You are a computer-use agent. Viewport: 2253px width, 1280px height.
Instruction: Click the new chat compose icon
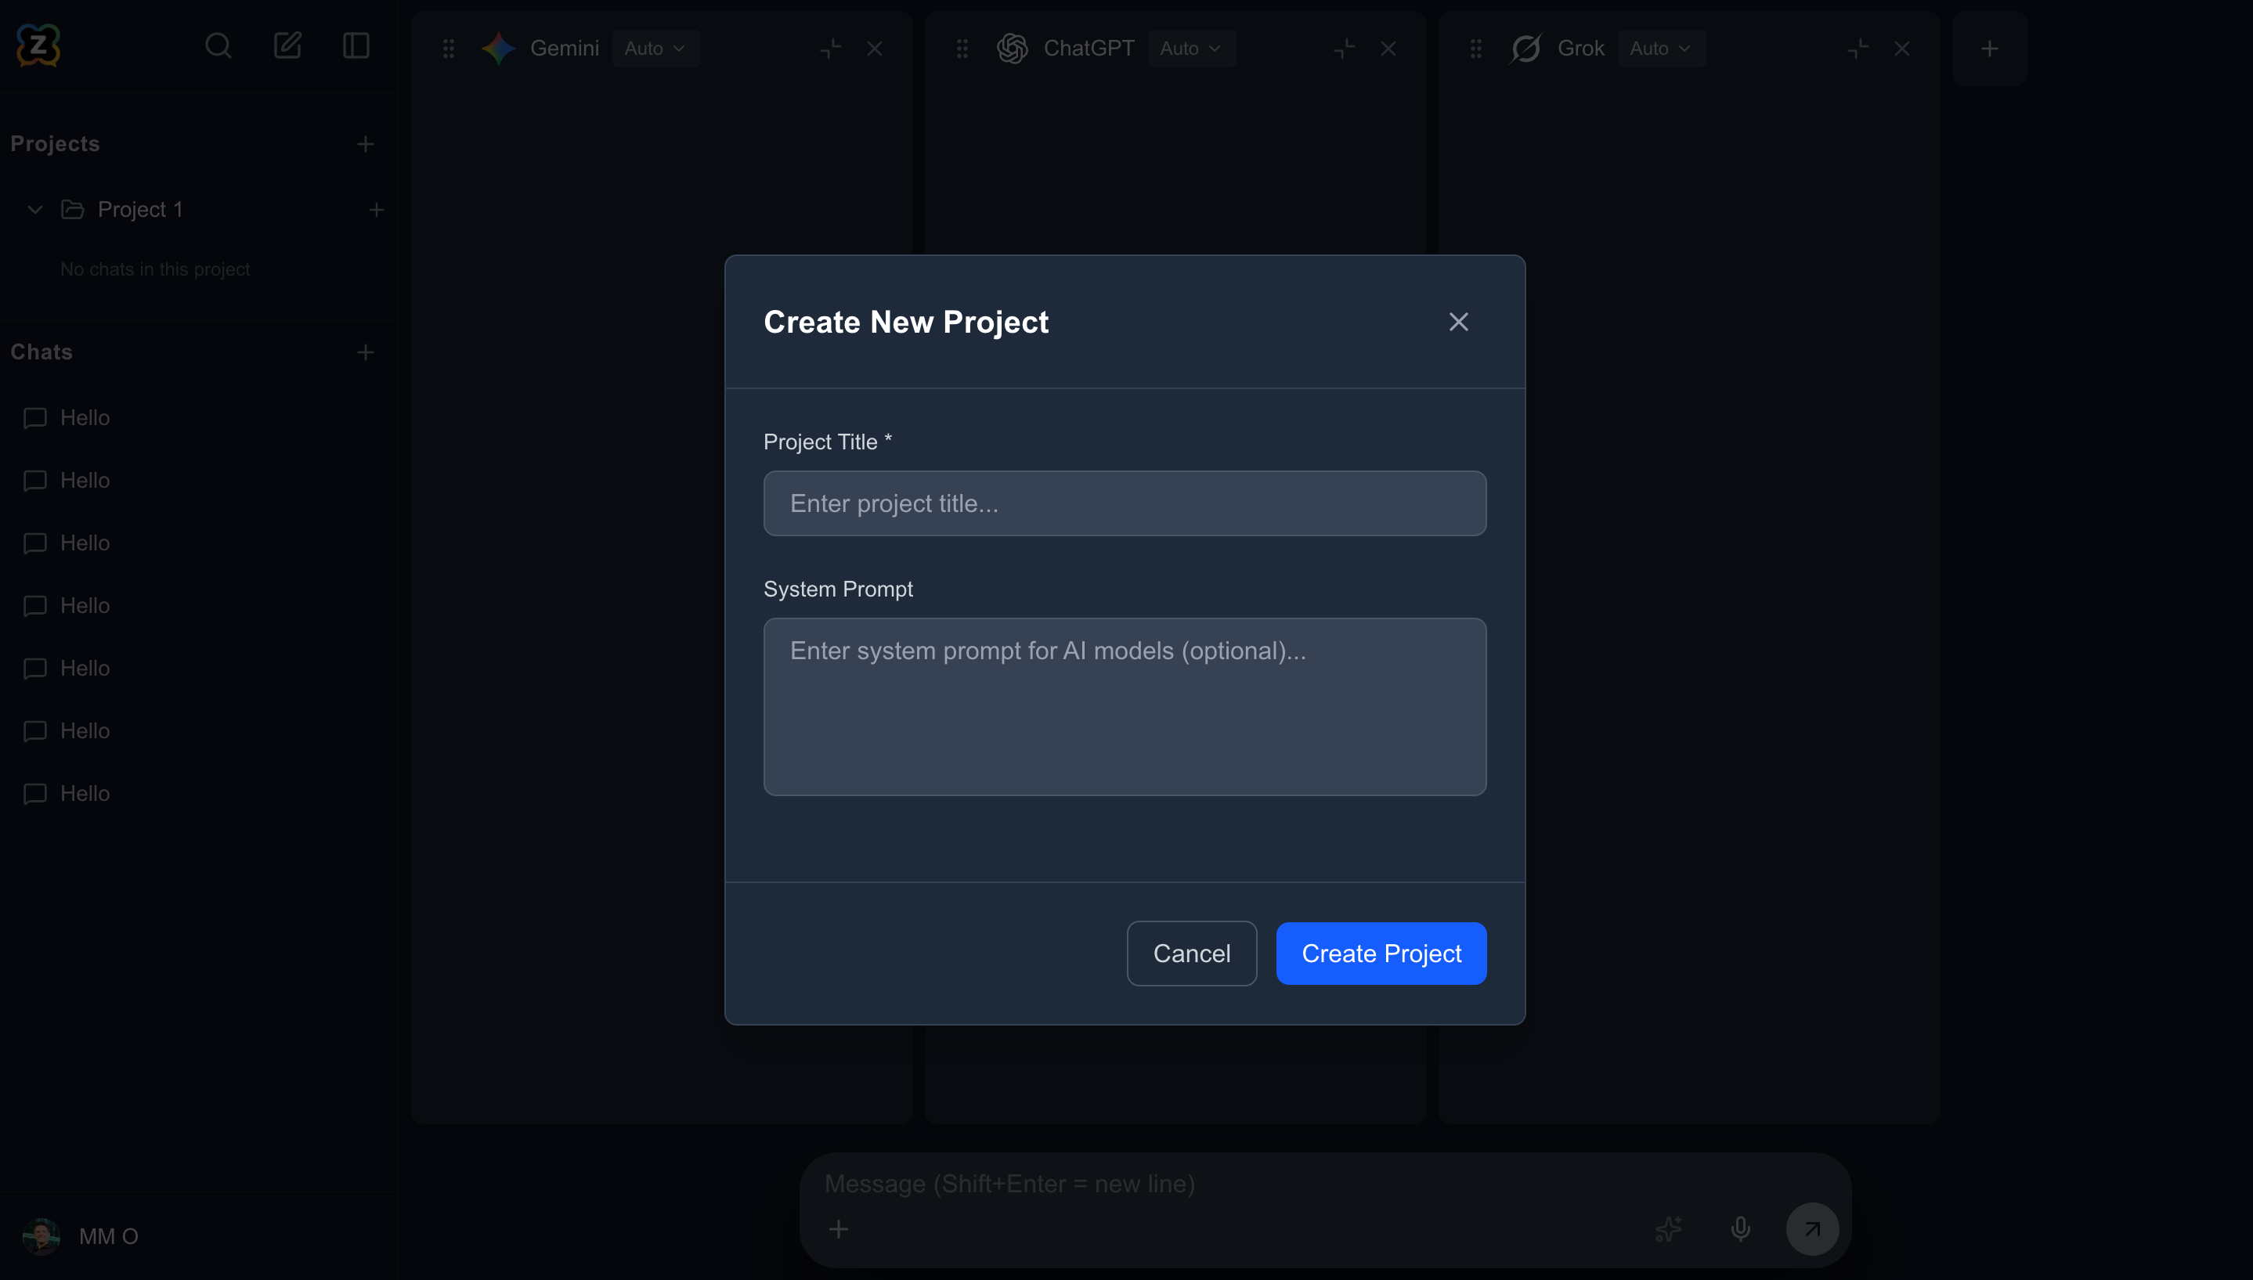pos(287,45)
